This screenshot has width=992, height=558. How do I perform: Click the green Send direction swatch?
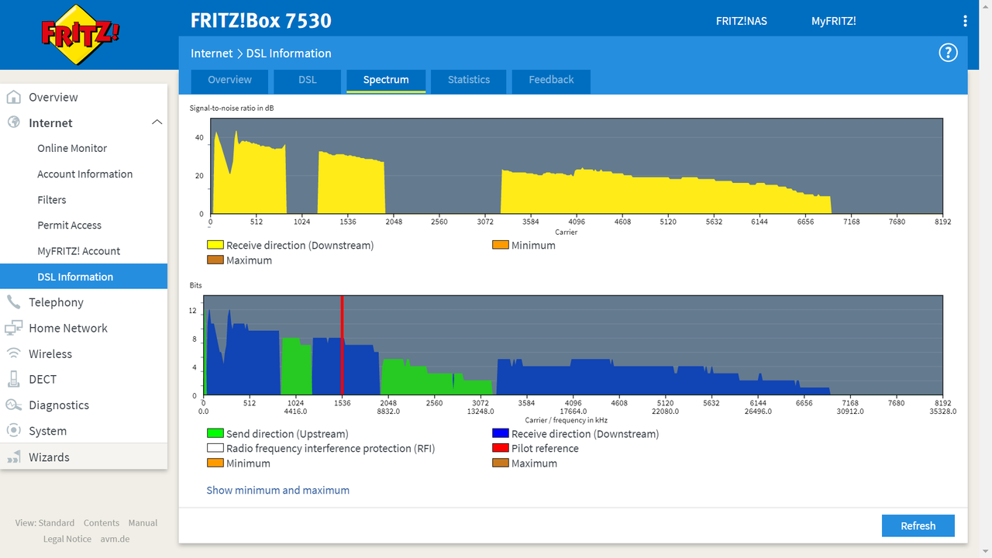coord(215,434)
